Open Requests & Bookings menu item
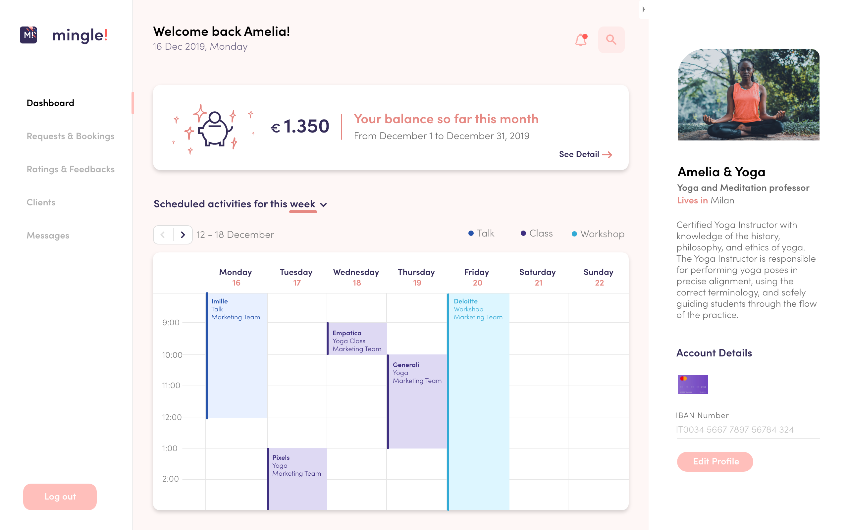This screenshot has height=530, width=848. point(71,136)
